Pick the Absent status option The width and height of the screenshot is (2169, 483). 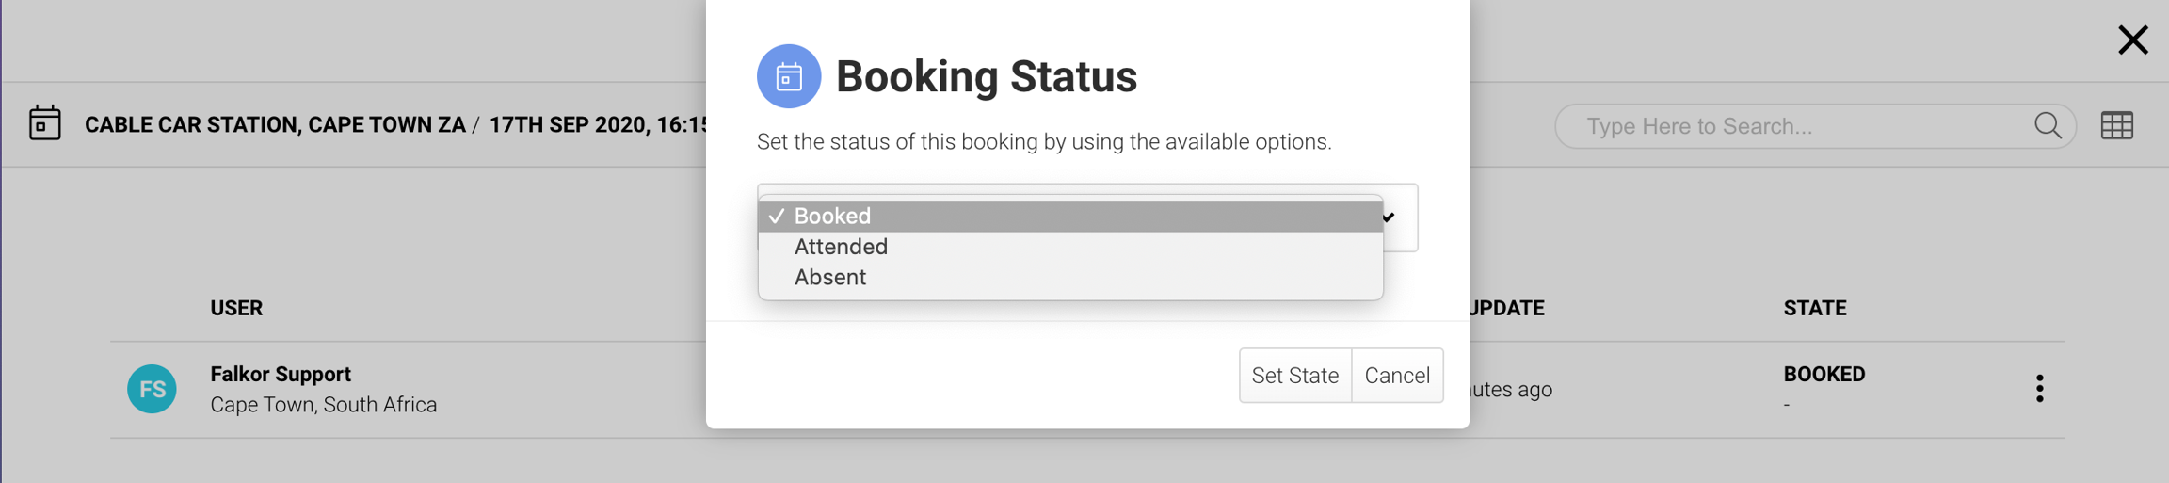click(x=829, y=277)
